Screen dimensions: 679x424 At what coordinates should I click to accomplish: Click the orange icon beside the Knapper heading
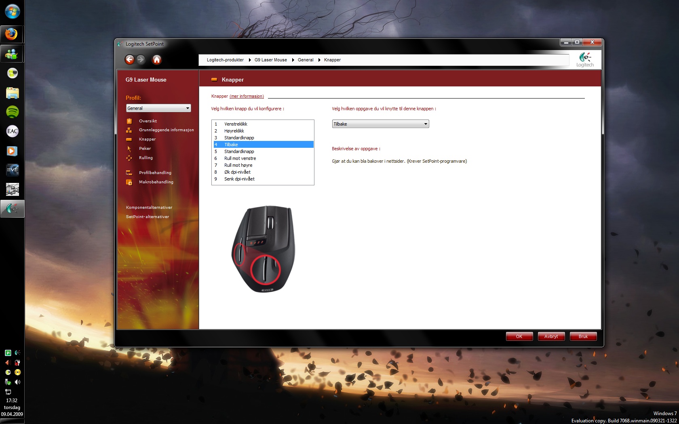pos(214,80)
